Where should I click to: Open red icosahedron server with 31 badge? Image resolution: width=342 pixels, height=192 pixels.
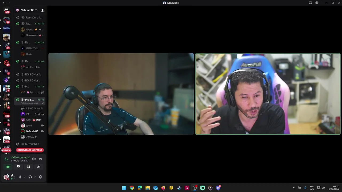[x=6, y=63]
